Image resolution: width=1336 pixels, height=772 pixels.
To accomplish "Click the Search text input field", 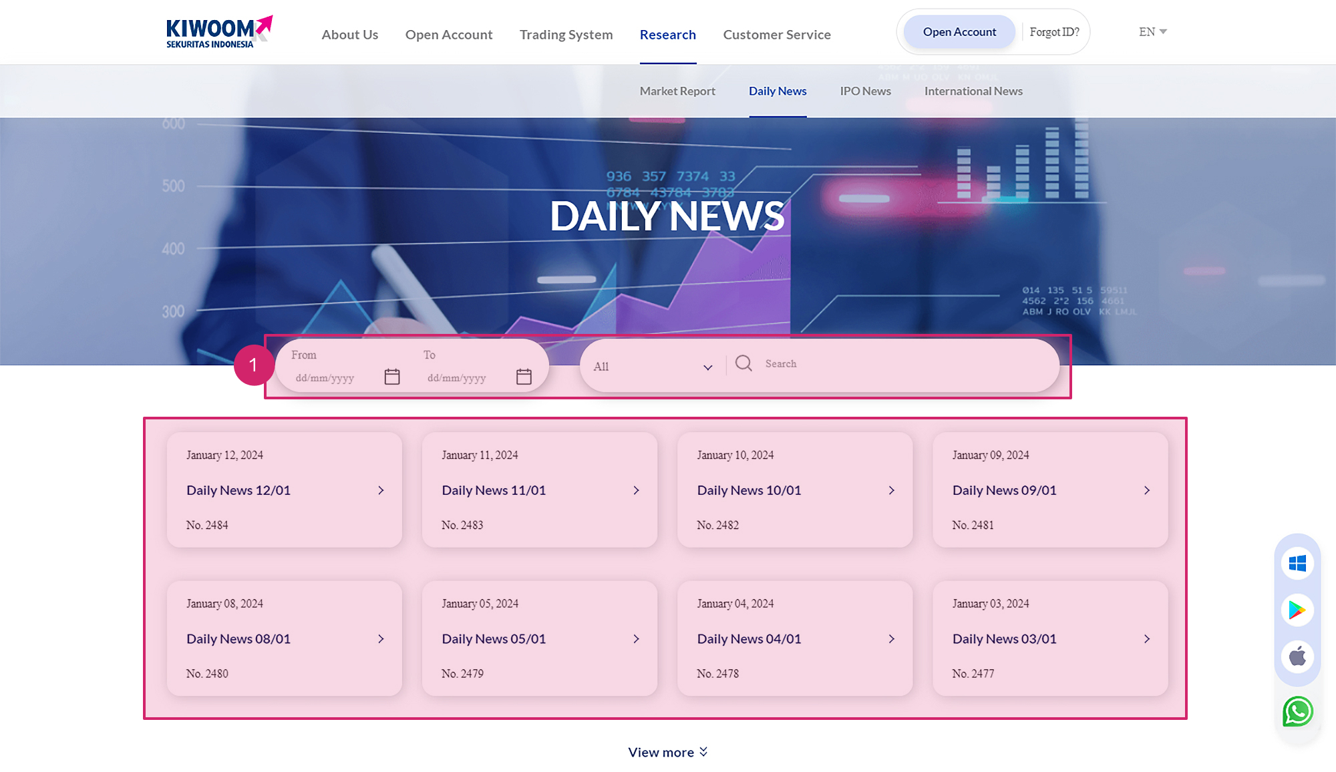I will click(x=868, y=364).
